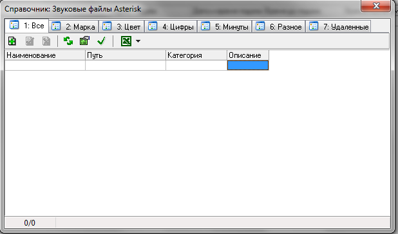Select the '3: Цвет' tab
The width and height of the screenshot is (398, 234).
(122, 26)
